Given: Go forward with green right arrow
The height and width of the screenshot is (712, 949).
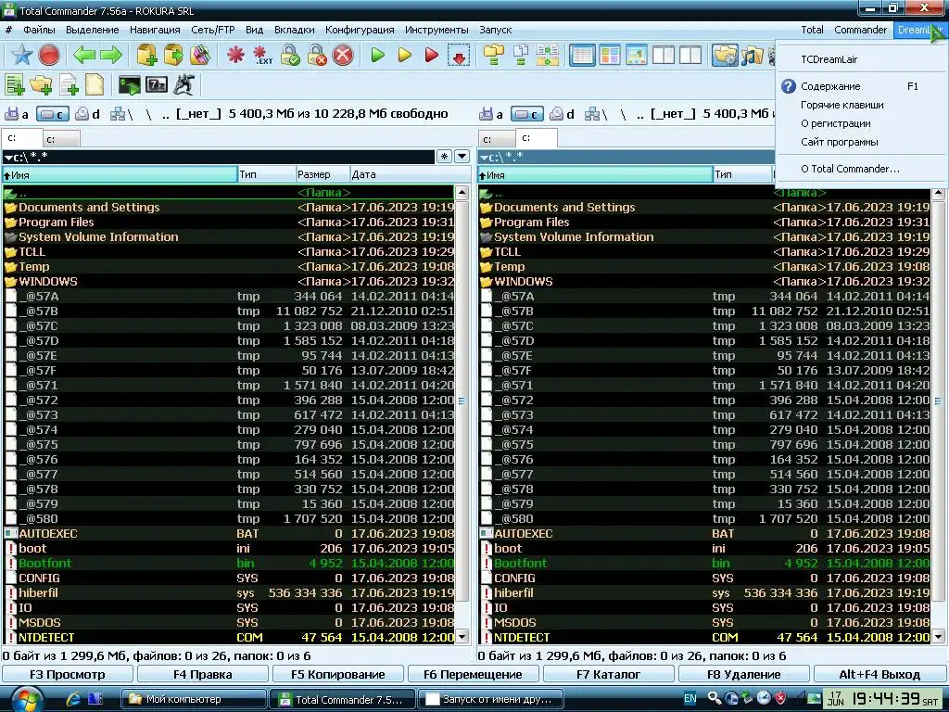Looking at the screenshot, I should pos(111,55).
